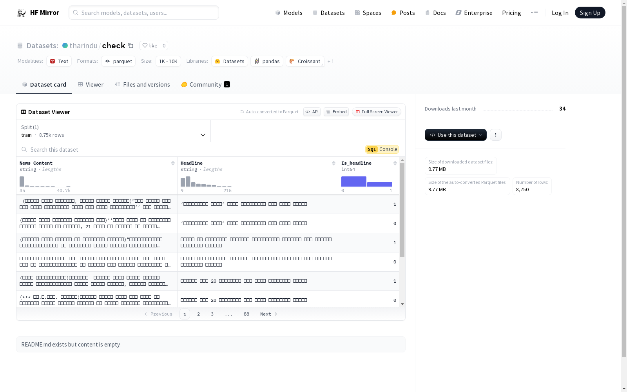Show the +1 more libraries
627x392 pixels.
[331, 61]
